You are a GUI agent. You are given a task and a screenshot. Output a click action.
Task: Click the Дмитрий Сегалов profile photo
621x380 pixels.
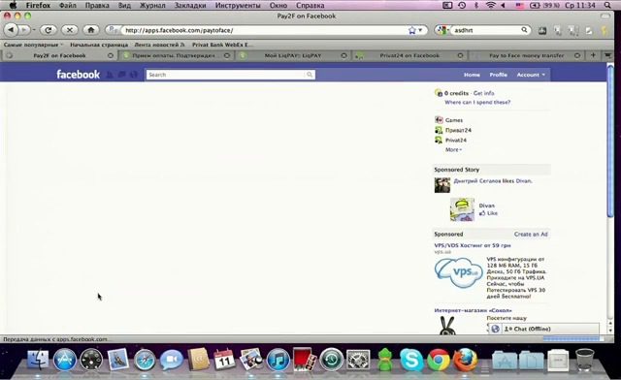click(x=442, y=185)
